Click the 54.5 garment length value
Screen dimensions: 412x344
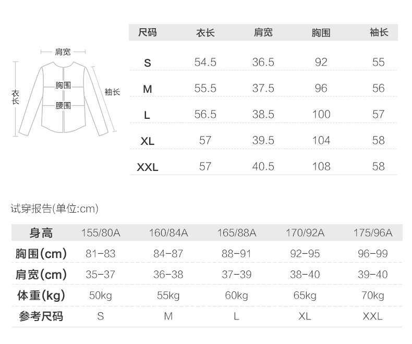point(205,63)
